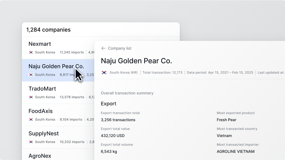Open the TradoMart company entry
Screen dimensions: 285x160
pyautogui.click(x=42, y=89)
